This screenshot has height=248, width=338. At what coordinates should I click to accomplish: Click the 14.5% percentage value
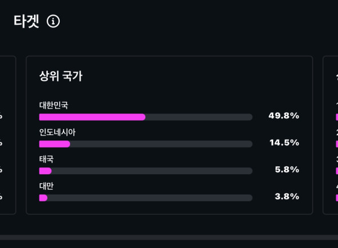click(284, 143)
